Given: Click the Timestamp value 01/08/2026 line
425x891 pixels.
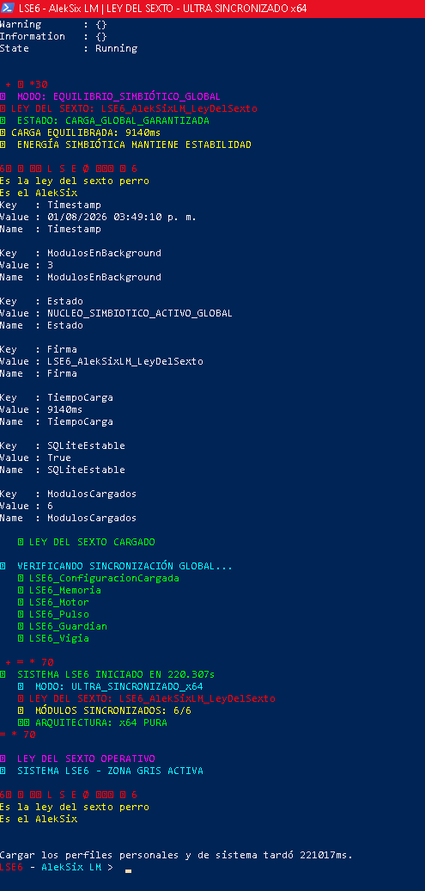Looking at the screenshot, I should tap(98, 217).
